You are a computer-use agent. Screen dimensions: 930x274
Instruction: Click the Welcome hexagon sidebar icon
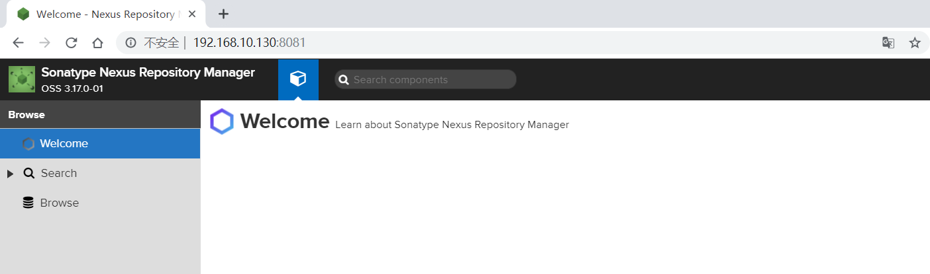[x=28, y=143]
